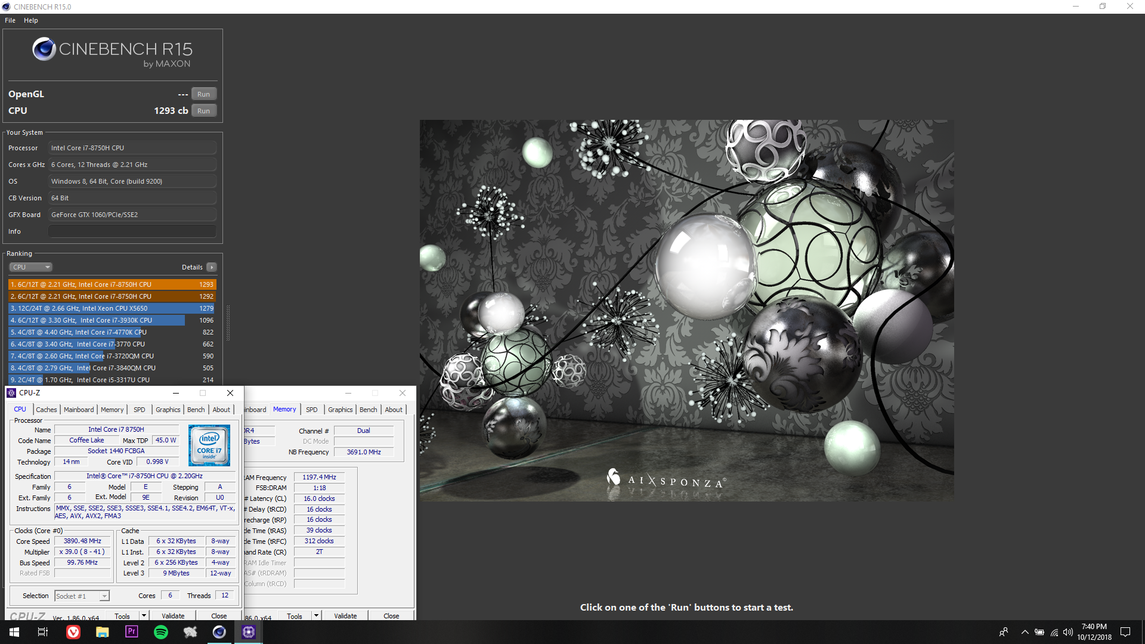This screenshot has width=1145, height=644.
Task: Click DRAM Frequency value 1197.4 MHz
Action: tap(319, 477)
